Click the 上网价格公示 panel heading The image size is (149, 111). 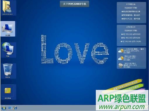click(x=131, y=27)
